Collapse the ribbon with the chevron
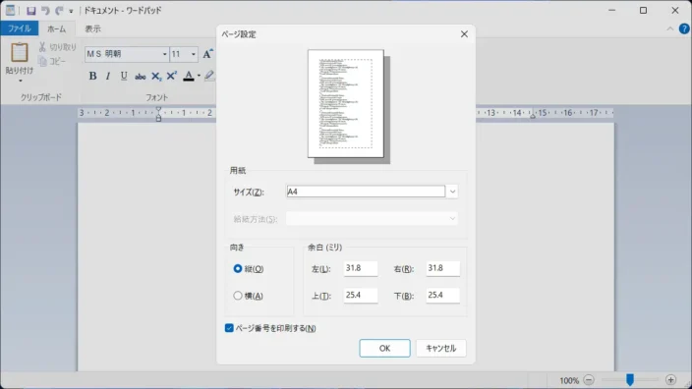Viewport: 692px width, 389px height. click(670, 28)
